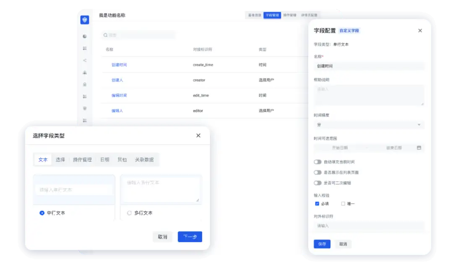The height and width of the screenshot is (264, 453).
Task: Click 选择用户 in the editor row
Action: (x=266, y=111)
